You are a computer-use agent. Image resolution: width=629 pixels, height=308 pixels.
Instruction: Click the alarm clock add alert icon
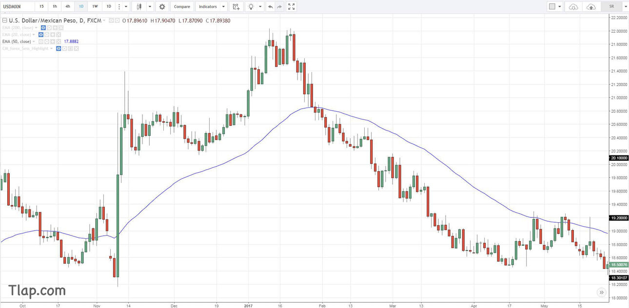point(236,7)
